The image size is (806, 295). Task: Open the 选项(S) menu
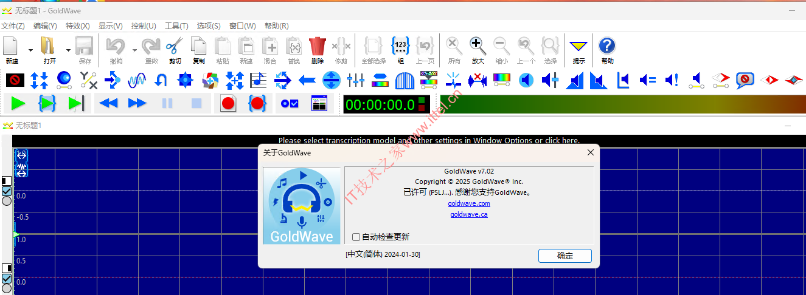(x=209, y=26)
